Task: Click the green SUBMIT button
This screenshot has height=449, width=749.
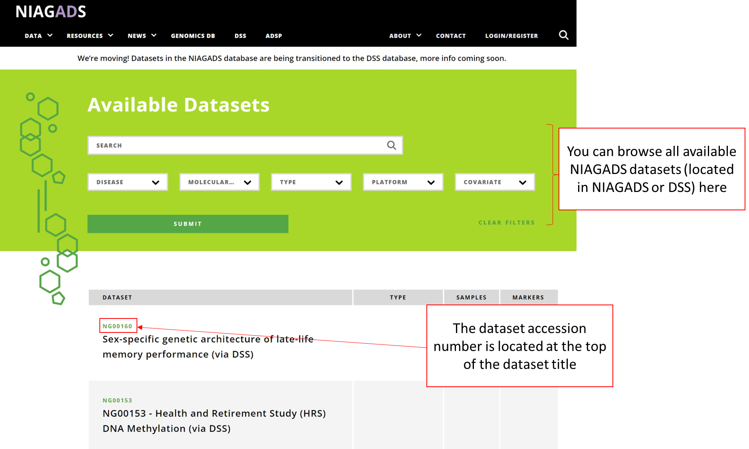Action: (x=188, y=224)
